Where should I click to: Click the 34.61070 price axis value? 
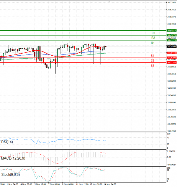click(x=172, y=17)
